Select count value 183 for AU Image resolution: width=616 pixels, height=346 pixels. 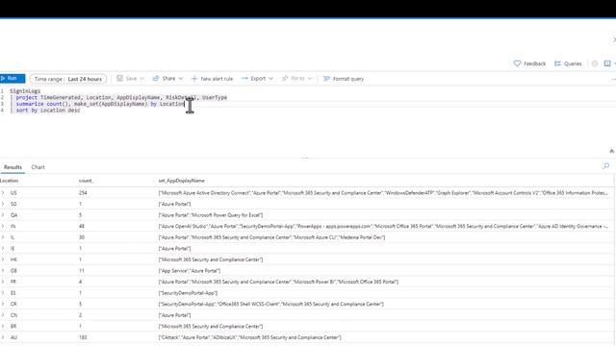point(83,337)
